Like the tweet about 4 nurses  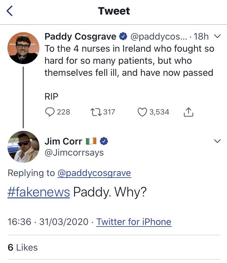(x=142, y=112)
